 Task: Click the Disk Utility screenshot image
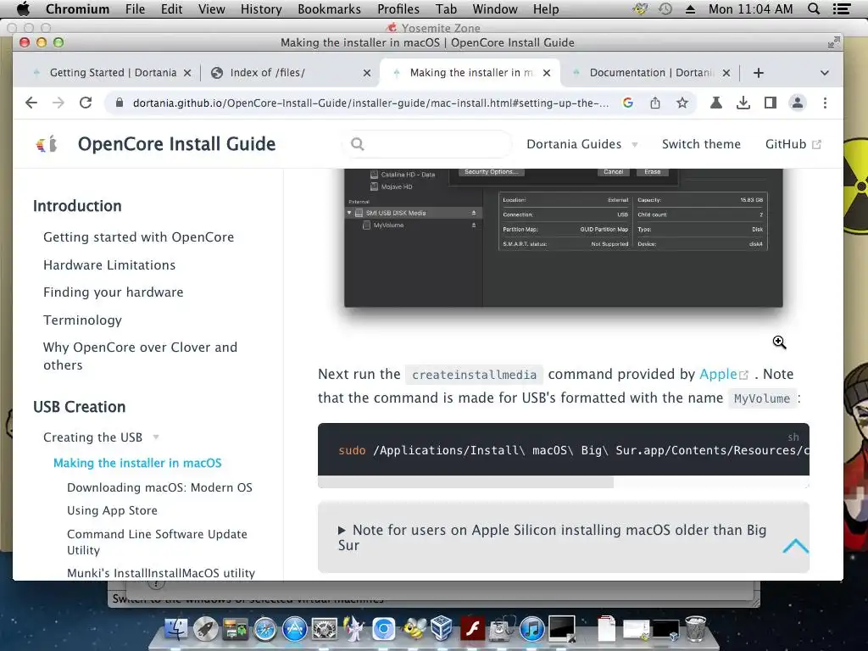(563, 238)
